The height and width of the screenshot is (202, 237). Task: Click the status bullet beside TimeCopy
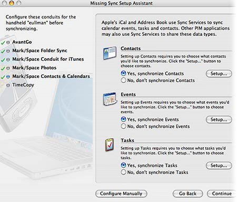coord(8,85)
